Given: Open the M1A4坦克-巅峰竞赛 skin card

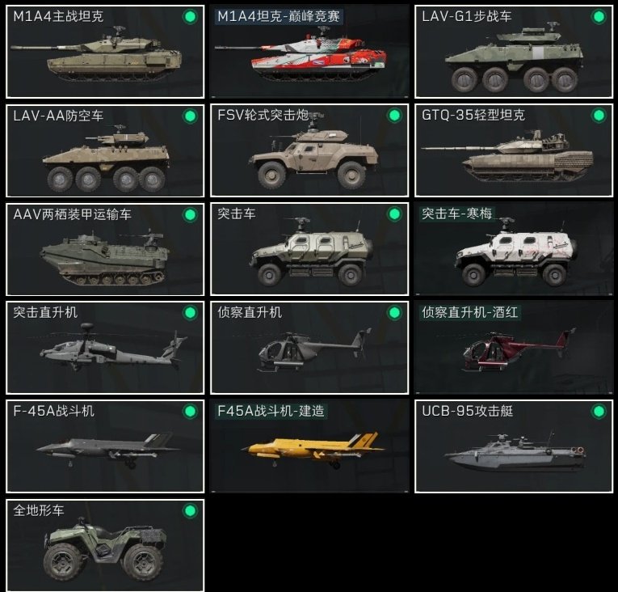Looking at the screenshot, I should 309,51.
